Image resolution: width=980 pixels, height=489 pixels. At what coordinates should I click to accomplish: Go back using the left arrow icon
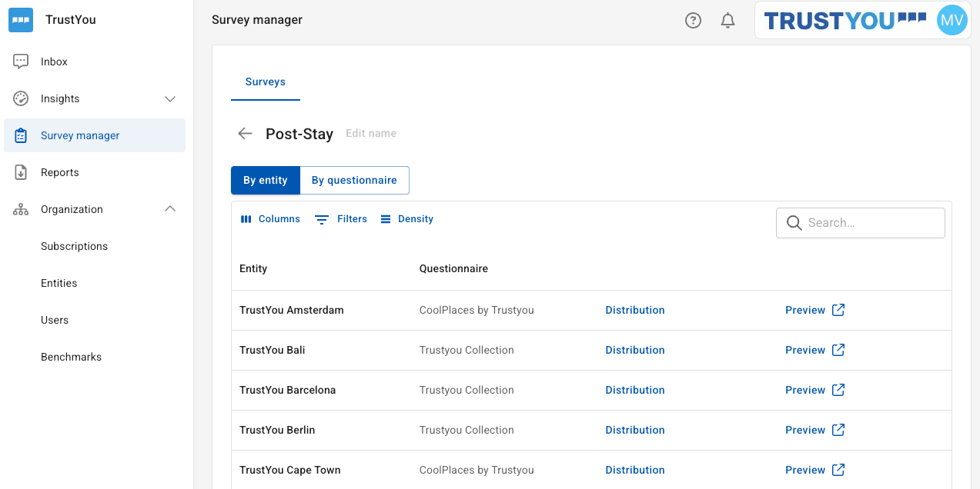point(245,134)
